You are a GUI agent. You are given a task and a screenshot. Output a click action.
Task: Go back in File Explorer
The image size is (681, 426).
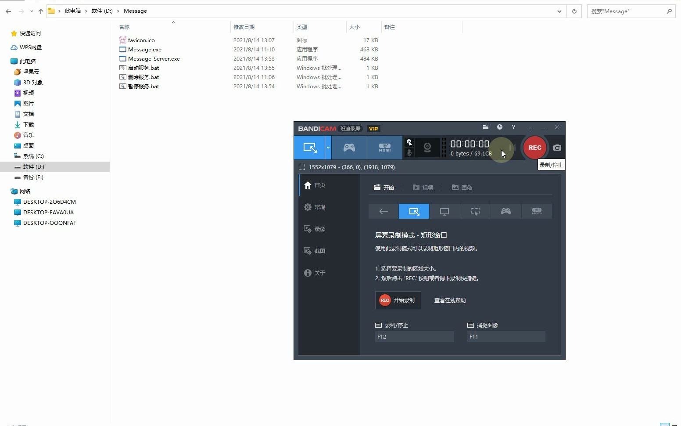(x=8, y=11)
